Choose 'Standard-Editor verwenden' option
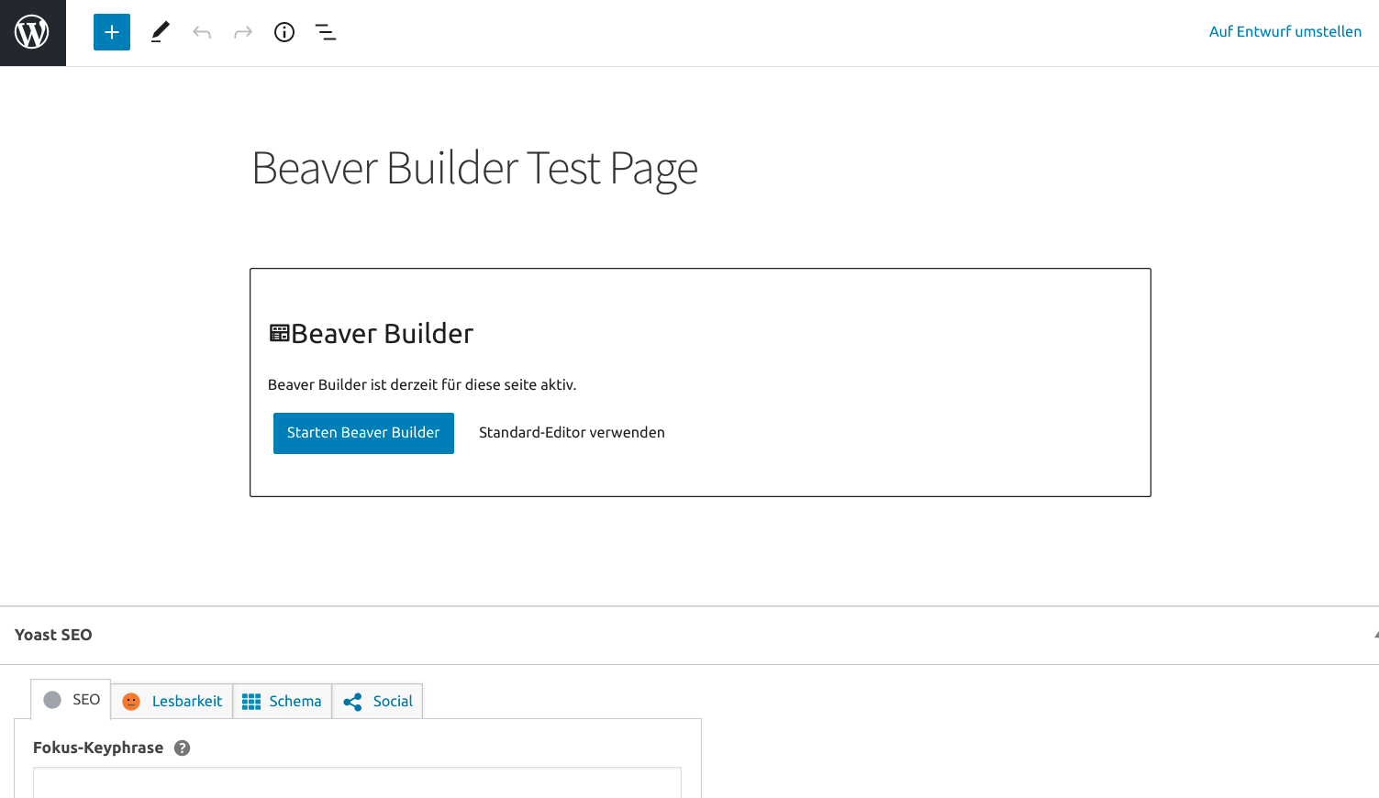 (x=572, y=433)
